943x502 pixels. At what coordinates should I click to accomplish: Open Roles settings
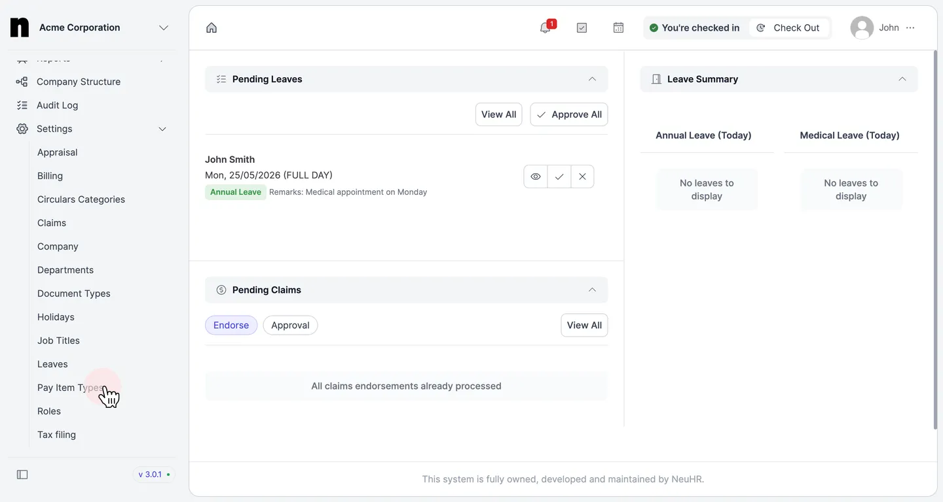(x=49, y=411)
